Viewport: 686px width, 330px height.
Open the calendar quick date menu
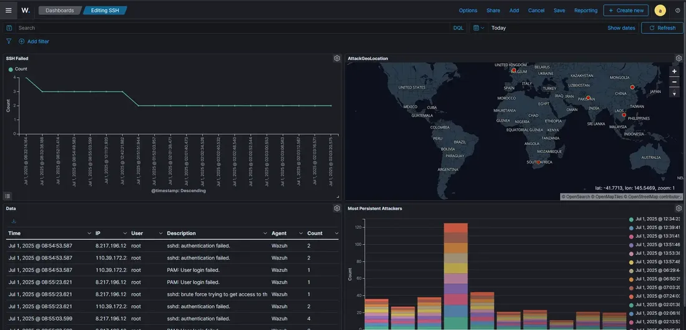[x=479, y=28]
